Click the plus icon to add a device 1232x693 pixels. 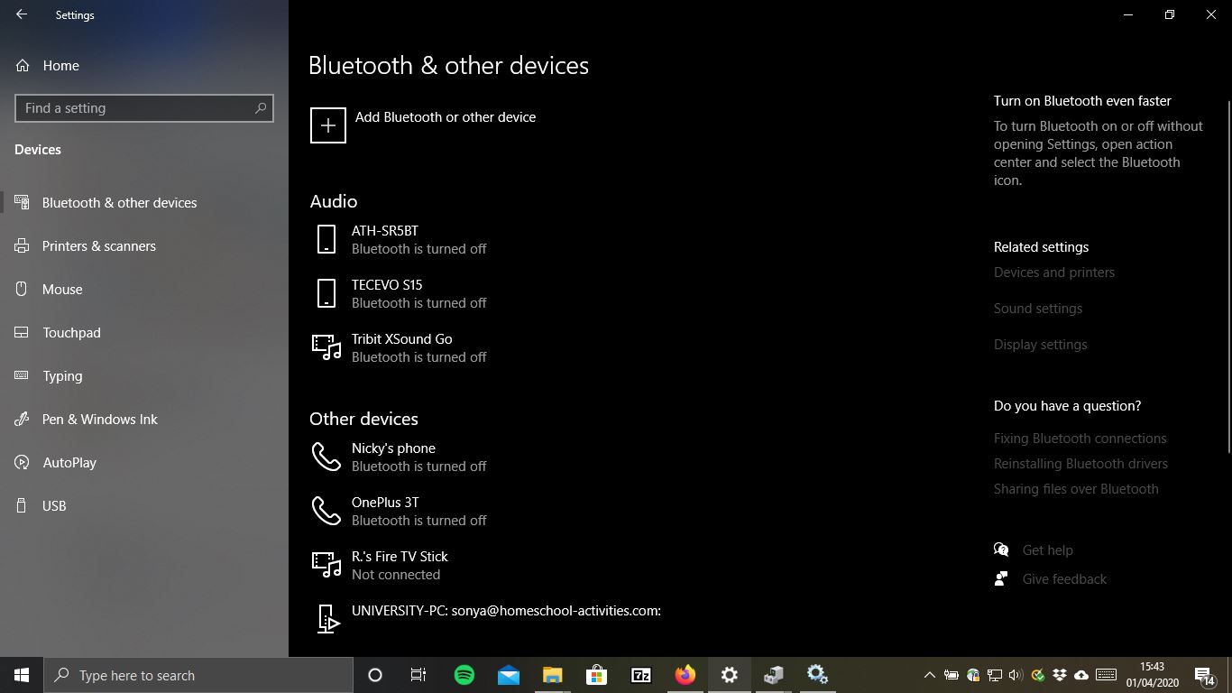click(x=328, y=125)
